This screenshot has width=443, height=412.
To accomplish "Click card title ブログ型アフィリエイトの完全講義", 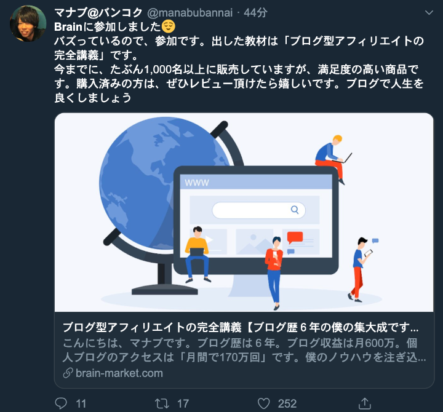I will click(152, 327).
